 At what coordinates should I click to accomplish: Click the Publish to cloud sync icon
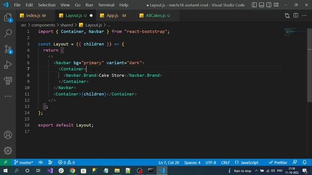tap(40, 162)
